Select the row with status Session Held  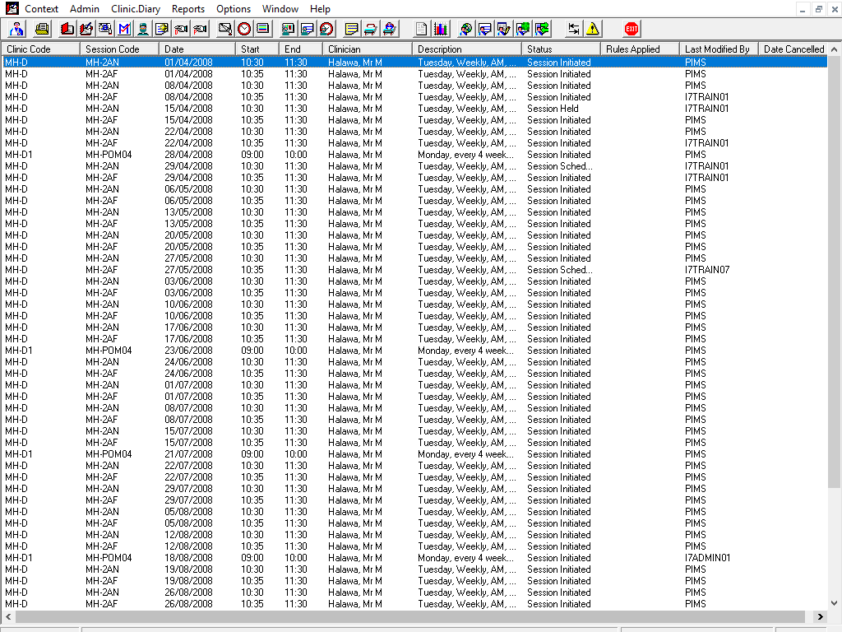click(414, 109)
